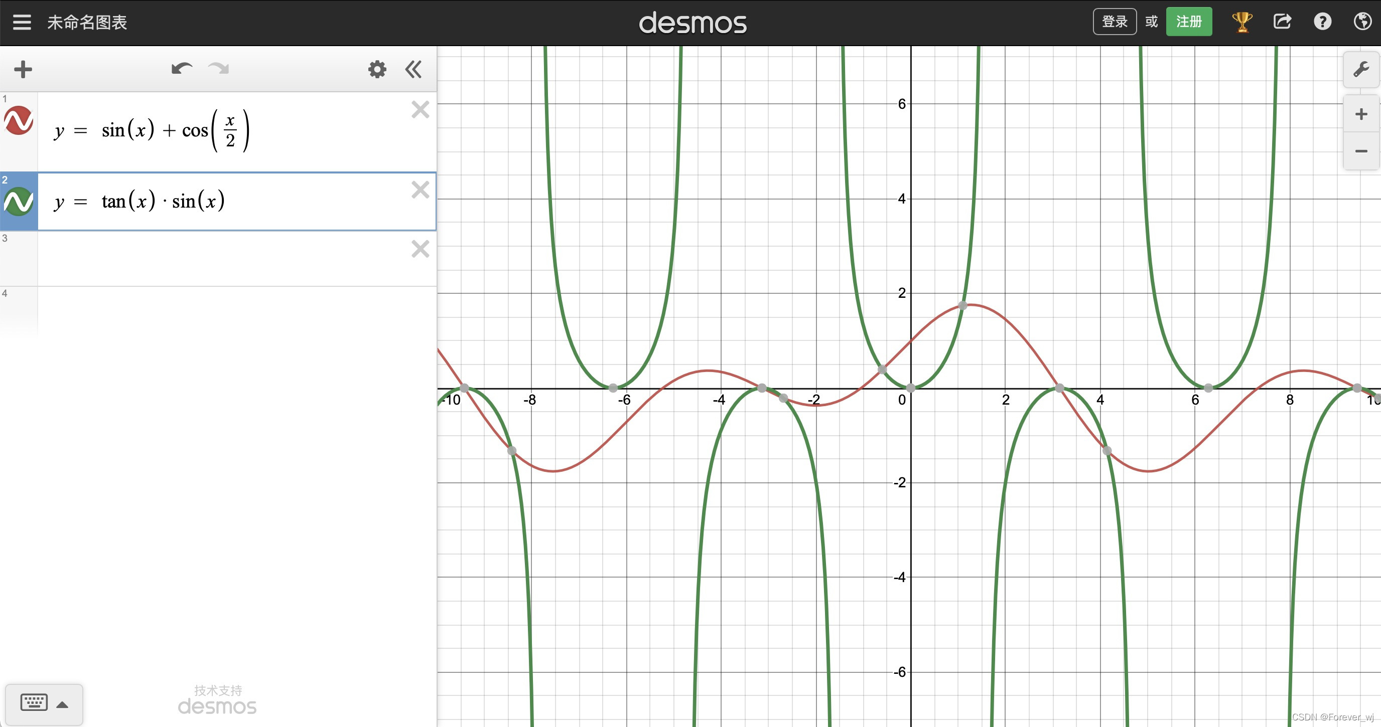Click the intersection point near (-0.6, 0.4)

pyautogui.click(x=882, y=369)
